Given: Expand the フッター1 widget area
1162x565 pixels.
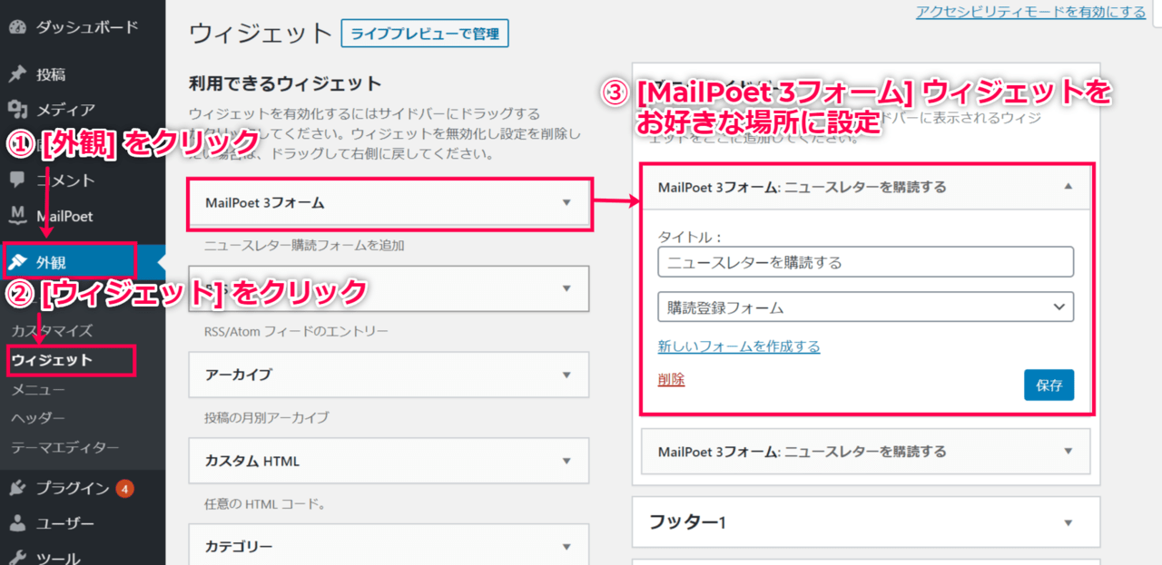Looking at the screenshot, I should click(x=866, y=521).
